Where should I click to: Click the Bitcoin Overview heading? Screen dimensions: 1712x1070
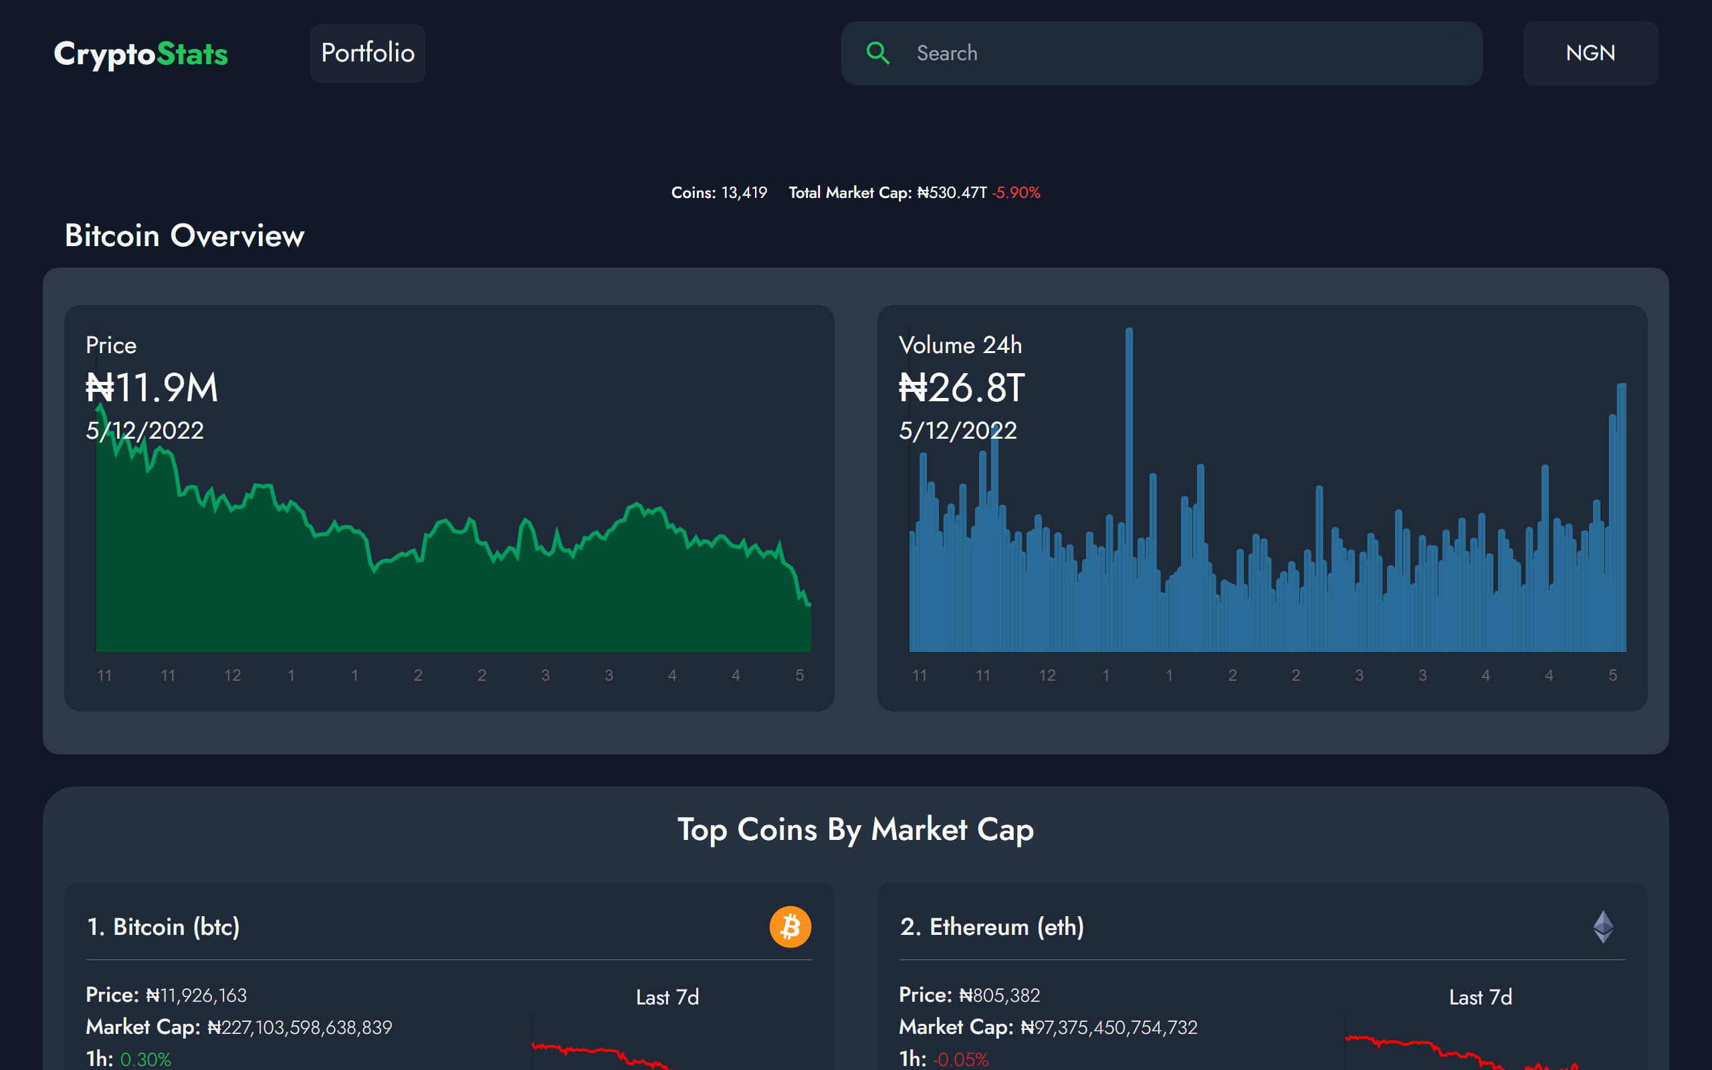tap(185, 235)
